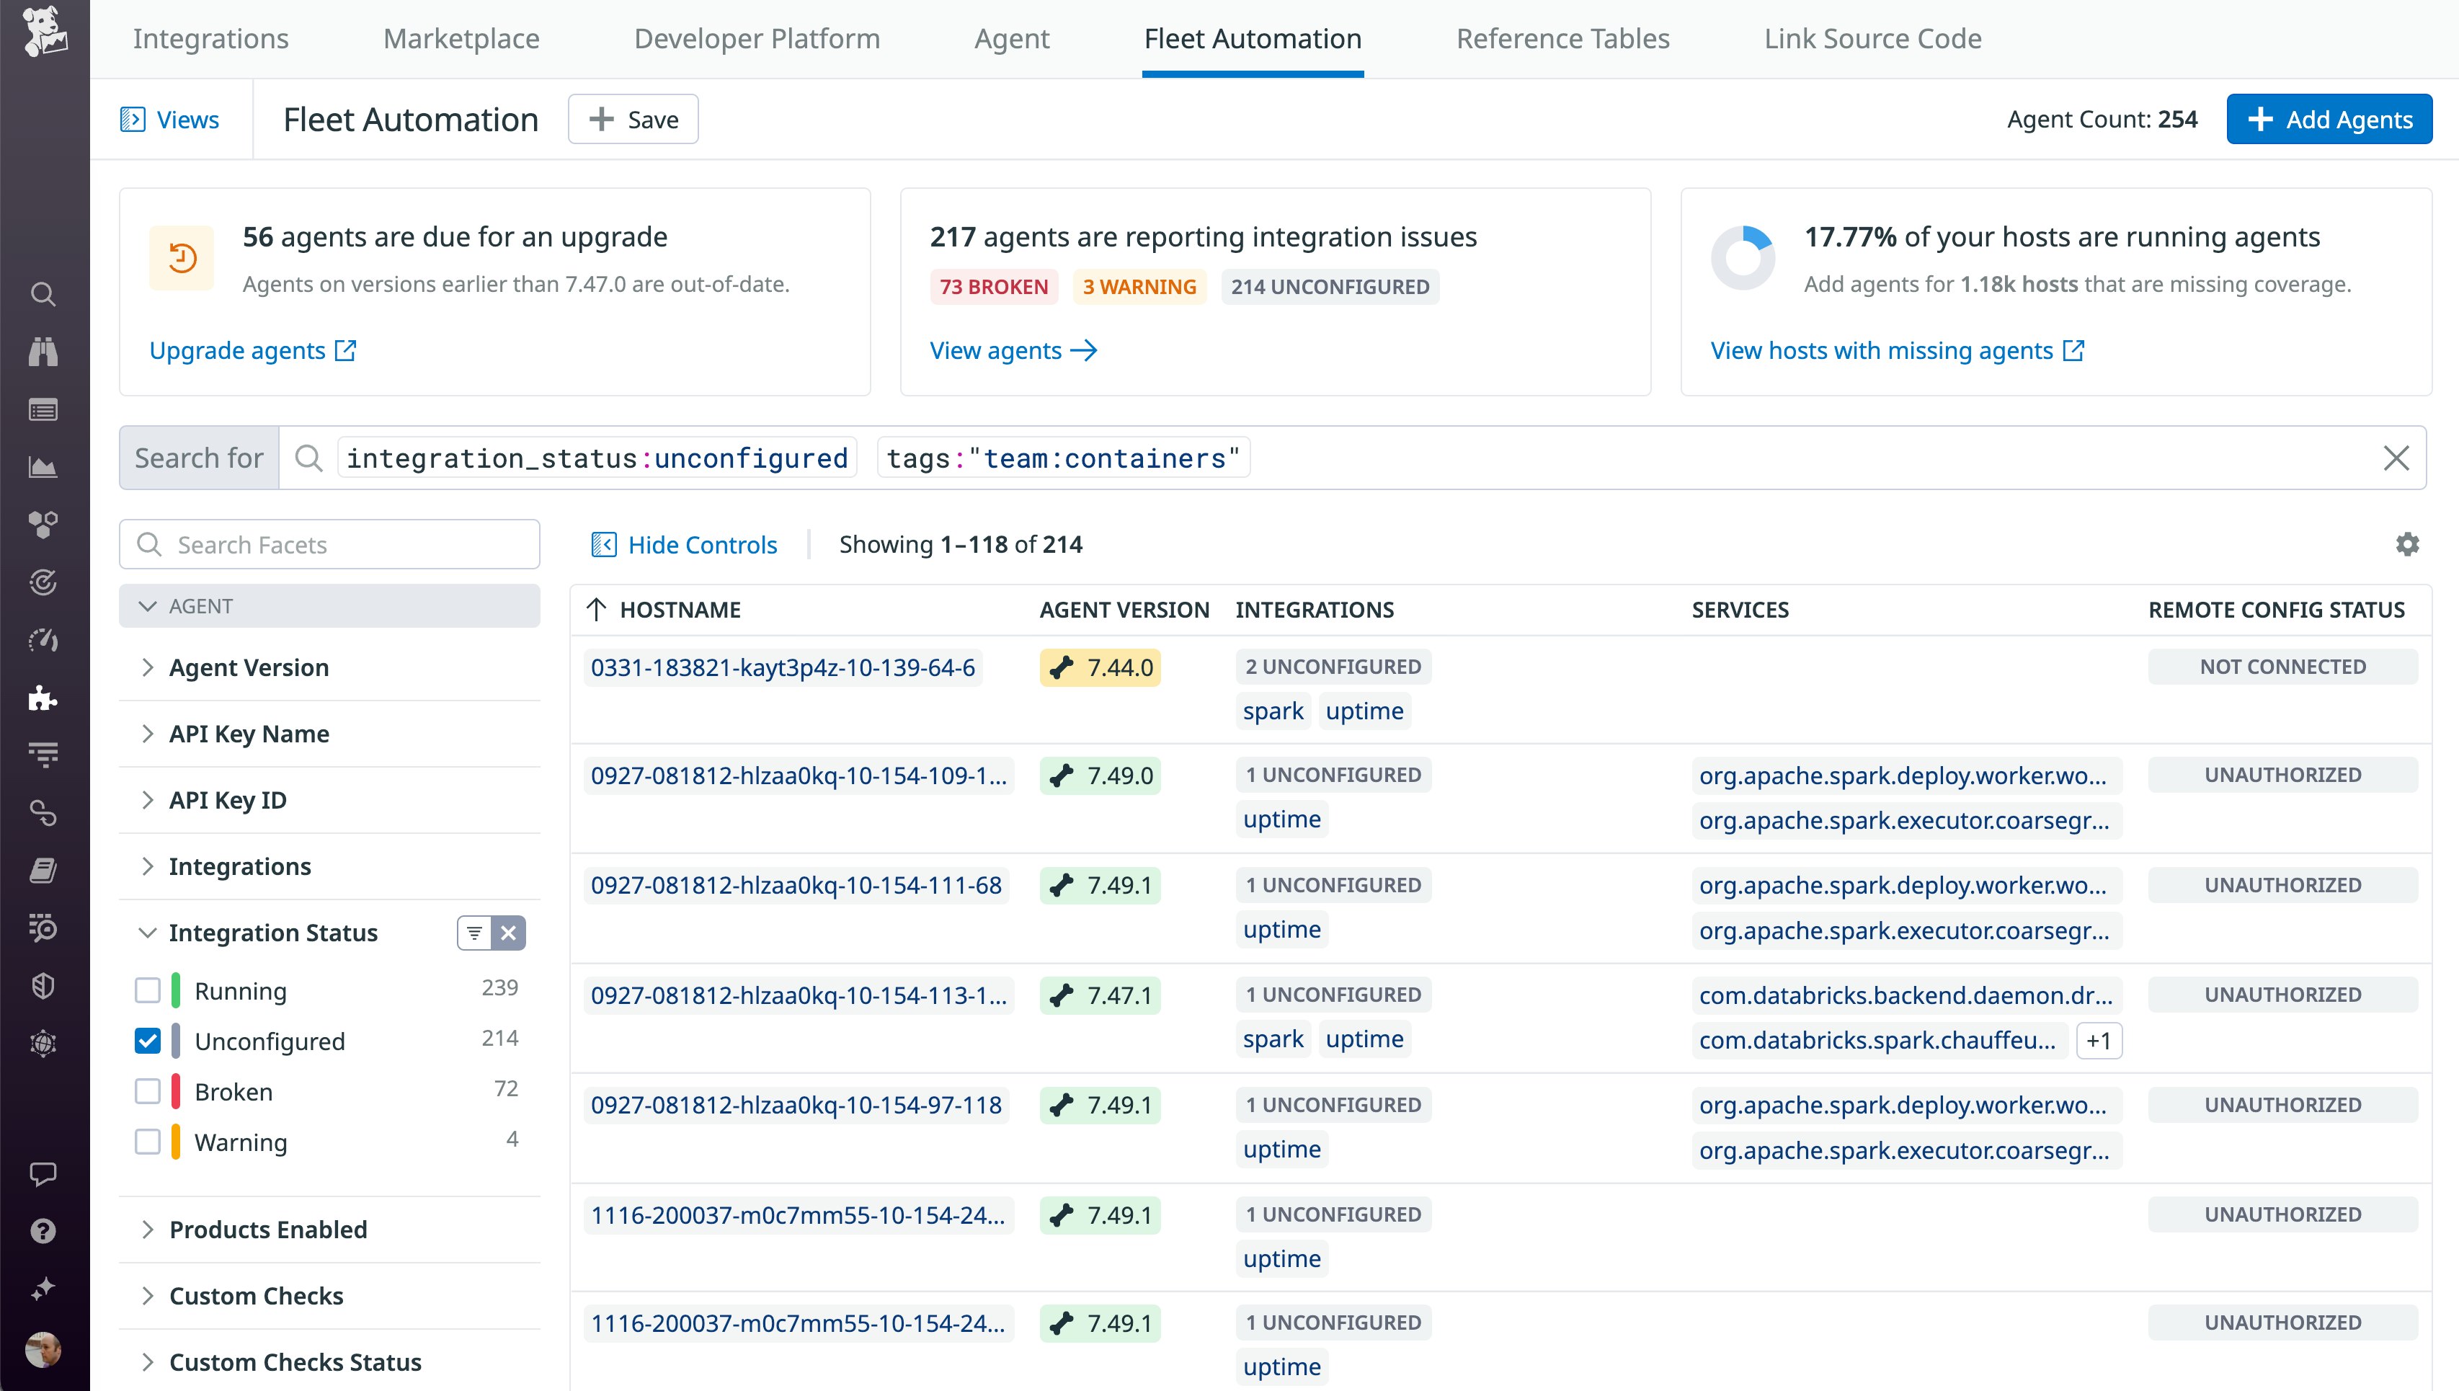
Task: Open Log Explorer magnifier icon in sidebar
Action: pos(44,294)
